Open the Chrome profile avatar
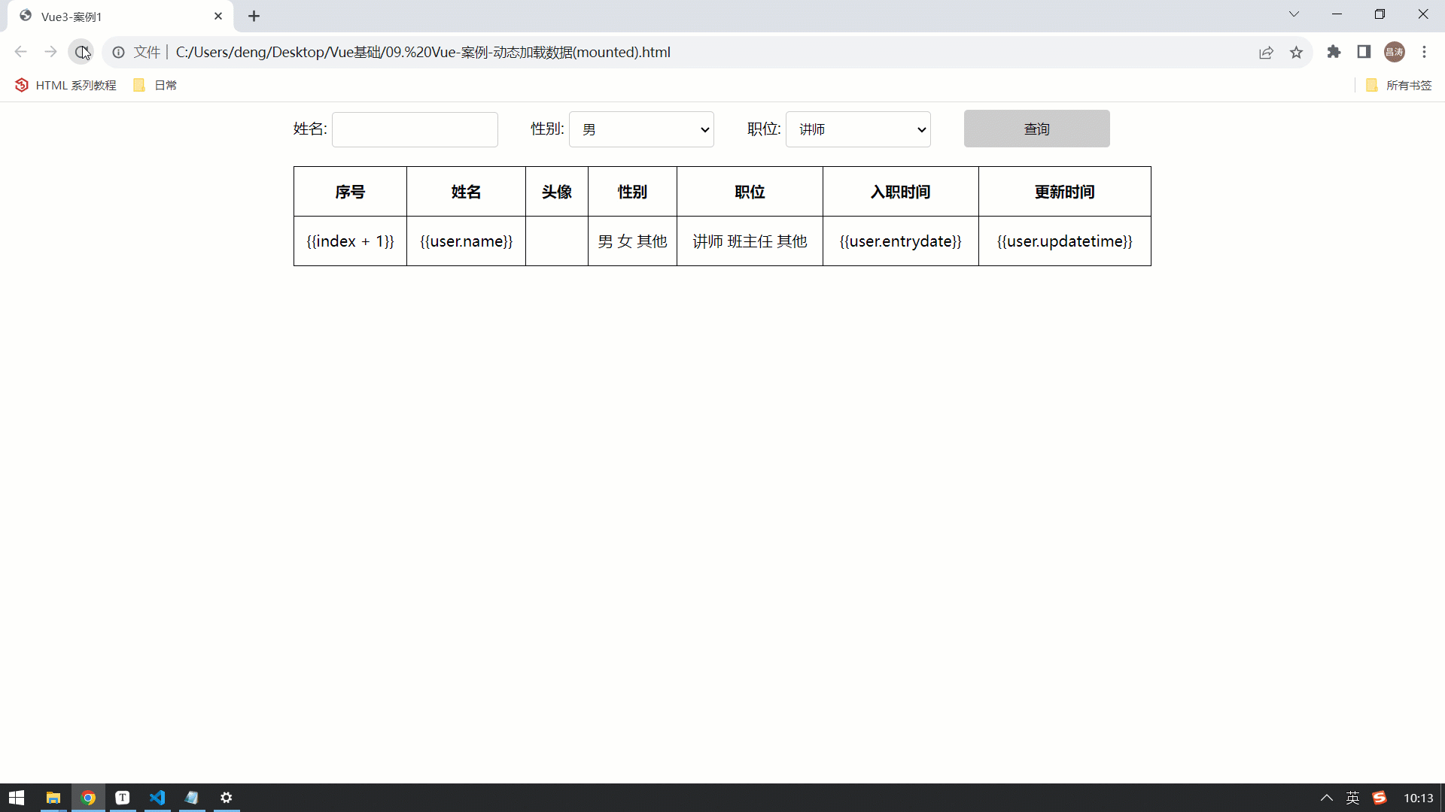This screenshot has width=1445, height=812. click(1395, 52)
